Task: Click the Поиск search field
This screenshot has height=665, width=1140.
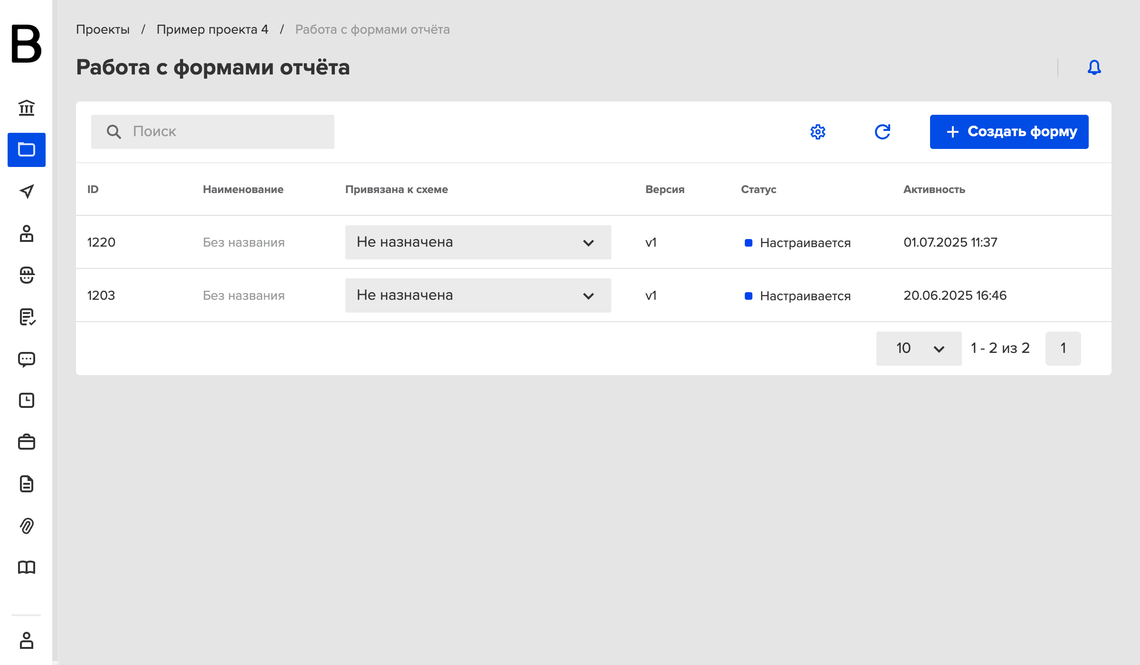Action: (213, 132)
